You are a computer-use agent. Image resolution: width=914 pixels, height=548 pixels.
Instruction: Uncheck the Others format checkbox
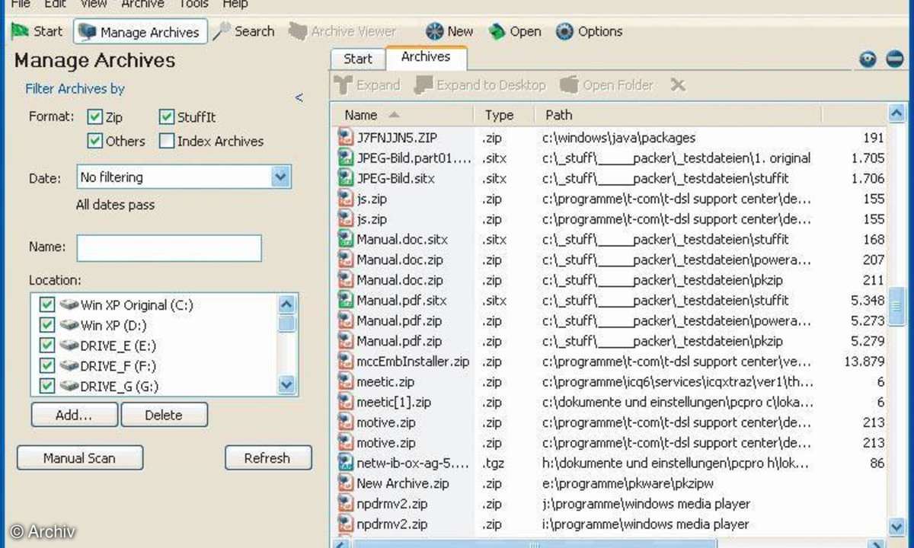click(x=95, y=141)
